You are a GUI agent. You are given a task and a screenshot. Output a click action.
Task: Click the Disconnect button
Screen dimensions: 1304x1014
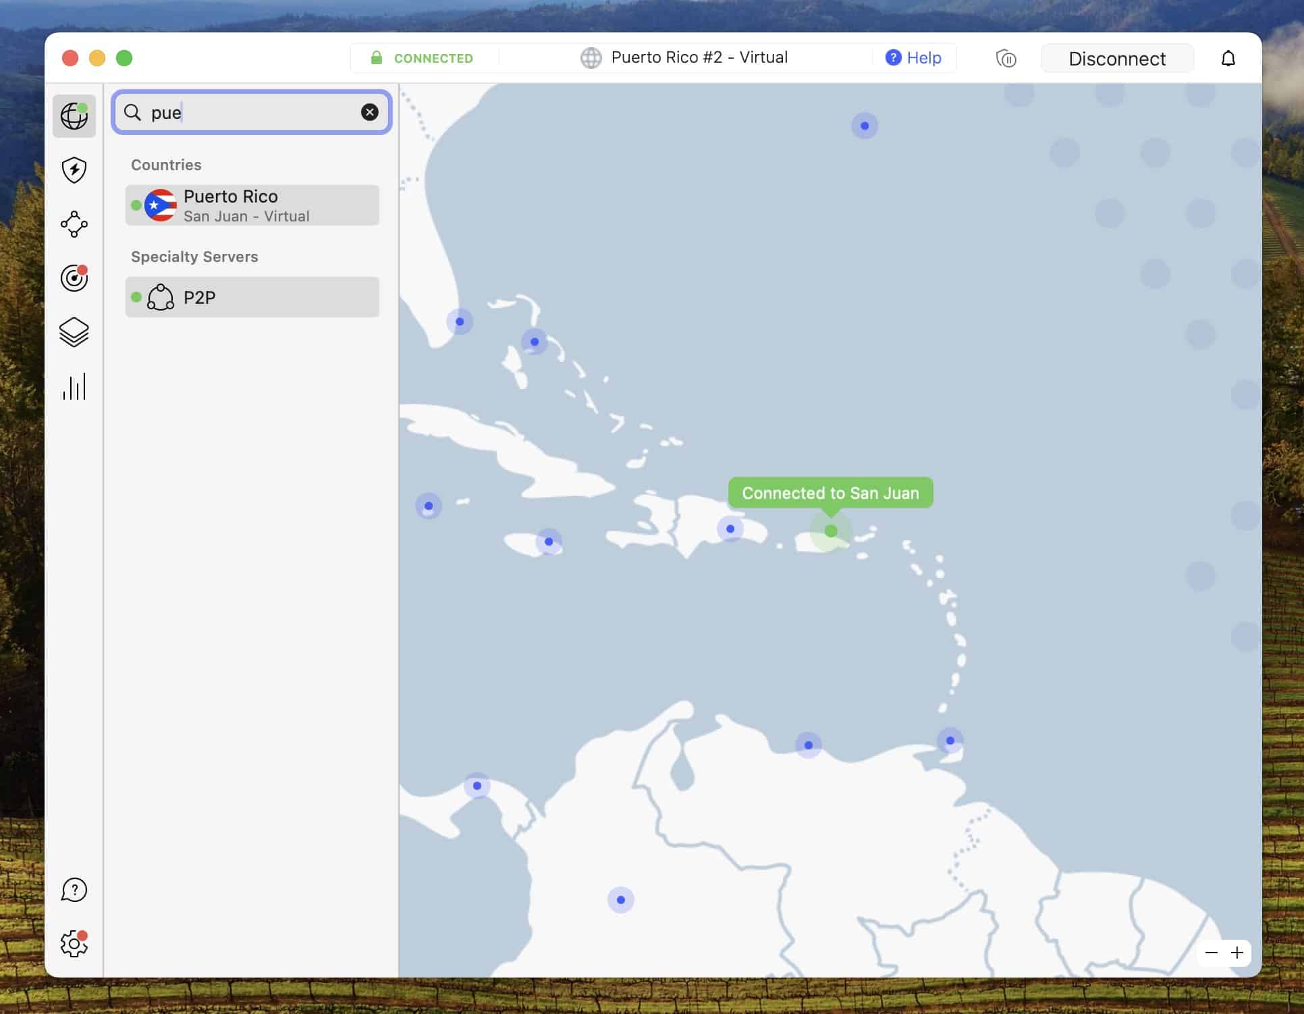1117,59
